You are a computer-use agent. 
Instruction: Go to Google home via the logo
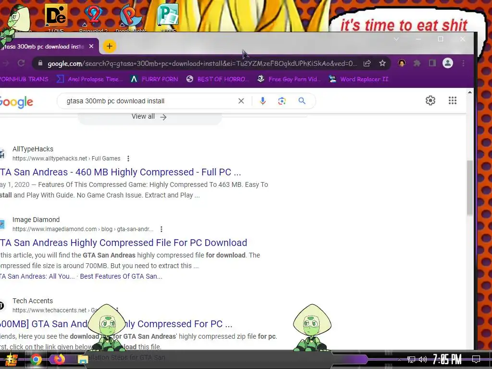coord(16,102)
